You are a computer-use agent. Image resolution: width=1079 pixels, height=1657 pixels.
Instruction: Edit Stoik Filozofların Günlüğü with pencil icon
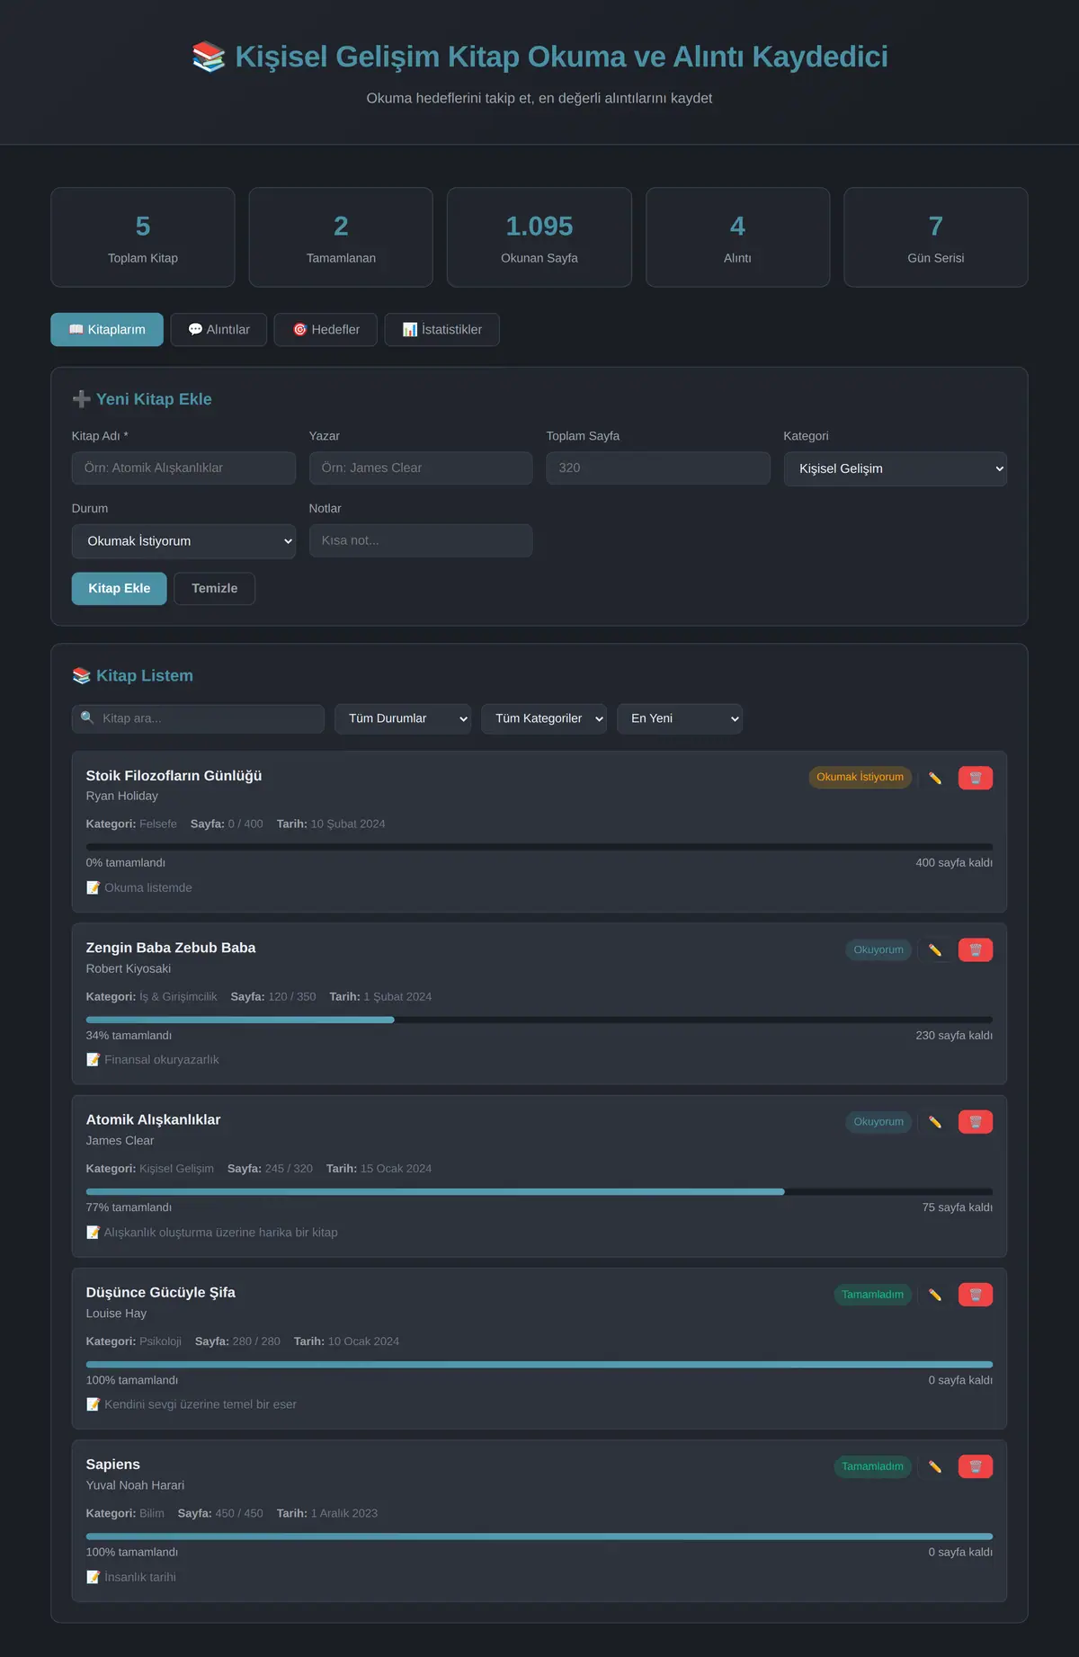pyautogui.click(x=935, y=778)
